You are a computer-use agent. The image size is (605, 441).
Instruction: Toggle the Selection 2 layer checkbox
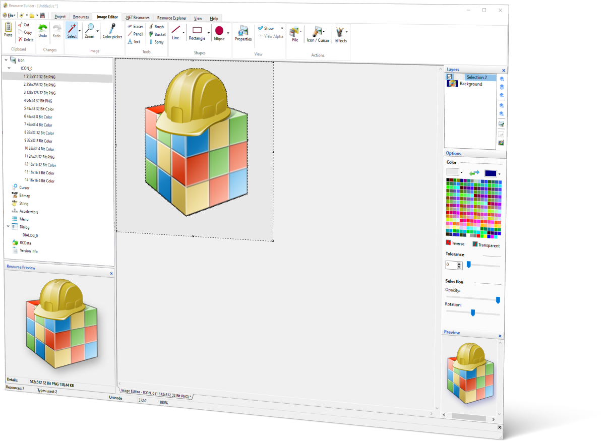pyautogui.click(x=450, y=77)
